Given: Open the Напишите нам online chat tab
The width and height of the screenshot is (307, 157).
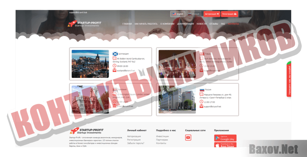Looking at the screenshot, I should click(289, 79).
